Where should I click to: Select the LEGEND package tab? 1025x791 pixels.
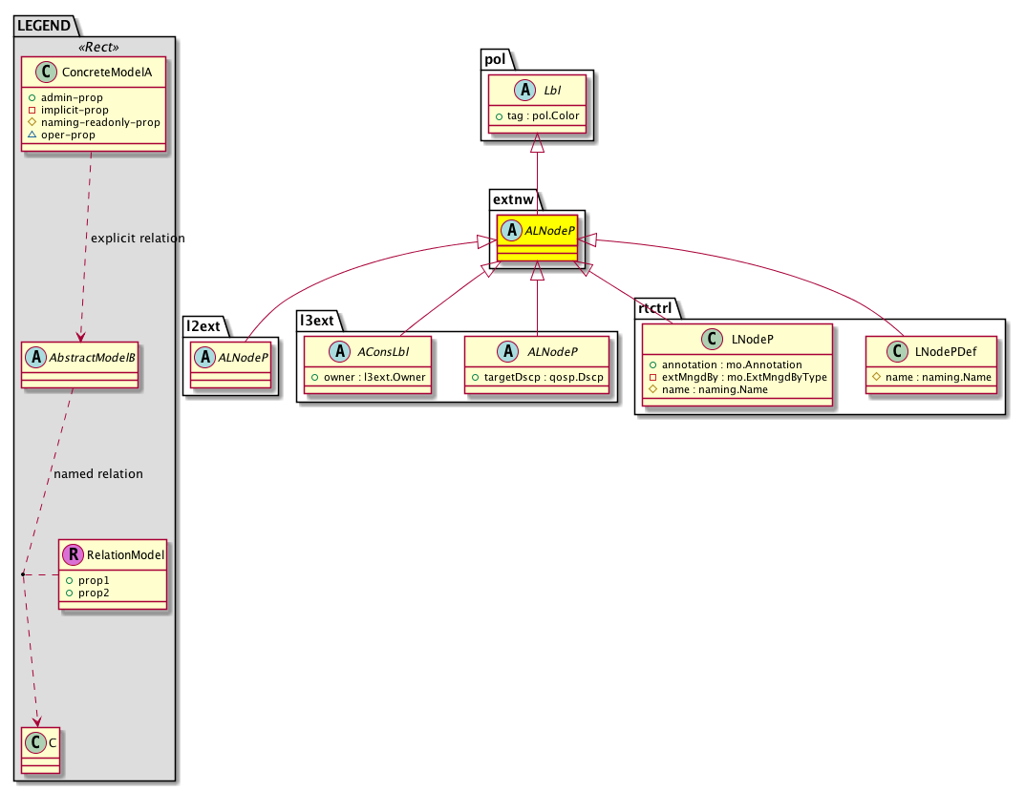point(44,25)
